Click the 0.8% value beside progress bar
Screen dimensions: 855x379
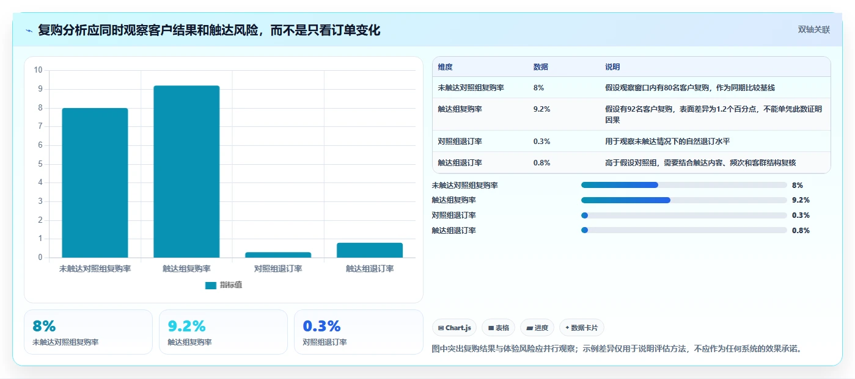click(x=801, y=230)
